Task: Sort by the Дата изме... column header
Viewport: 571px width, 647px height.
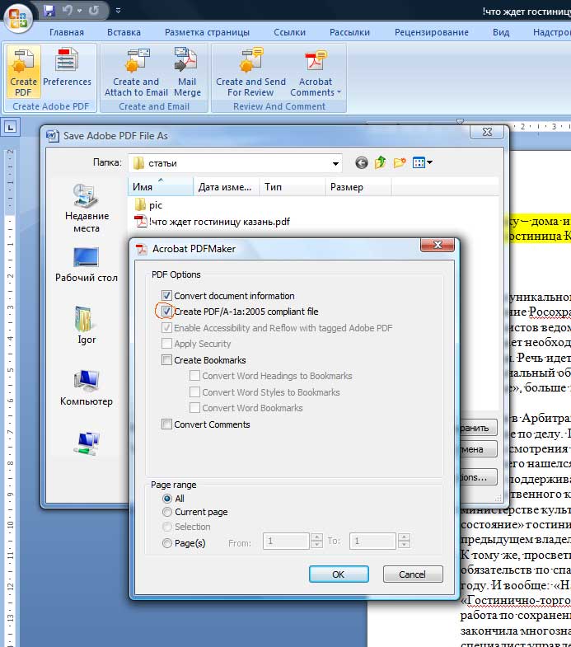Action: coord(226,187)
